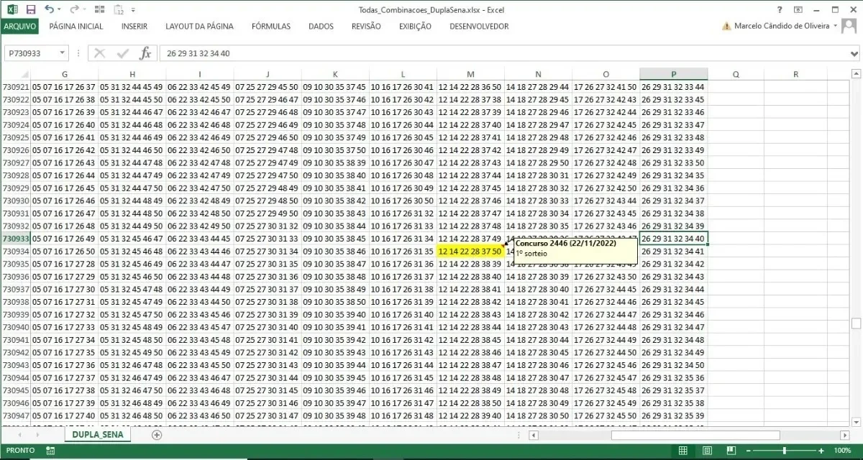Expand the Name Box dropdown arrow

click(x=63, y=53)
